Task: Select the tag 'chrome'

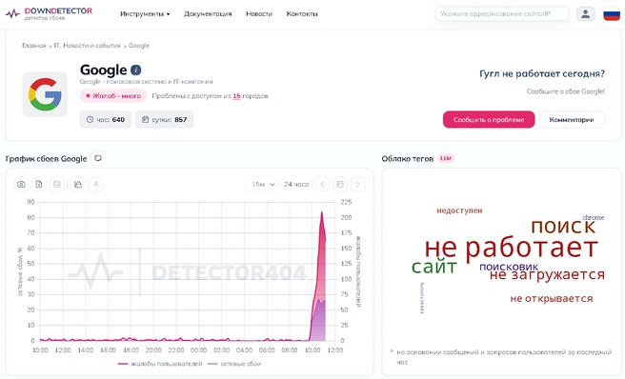Action: [x=594, y=218]
